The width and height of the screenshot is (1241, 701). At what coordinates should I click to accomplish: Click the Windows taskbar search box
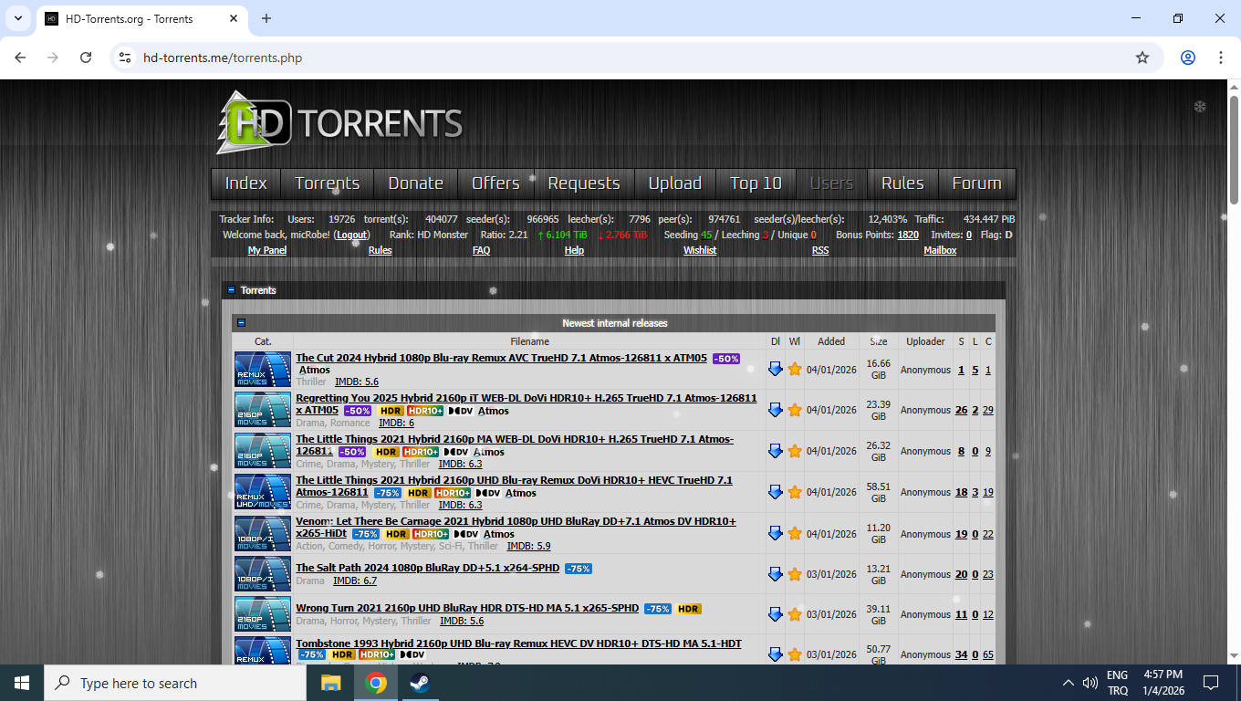click(175, 683)
